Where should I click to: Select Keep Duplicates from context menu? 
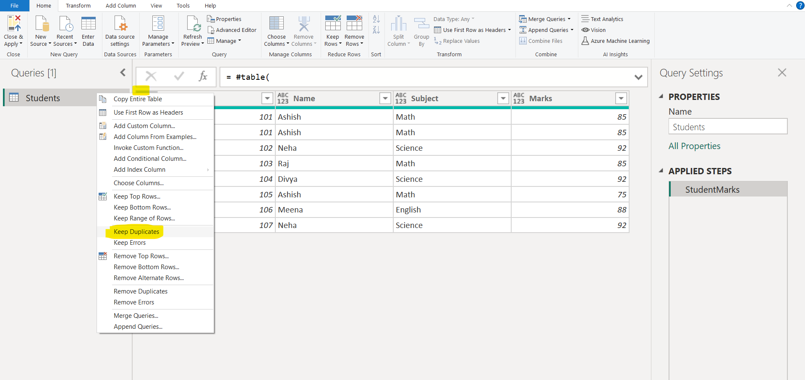tap(136, 231)
